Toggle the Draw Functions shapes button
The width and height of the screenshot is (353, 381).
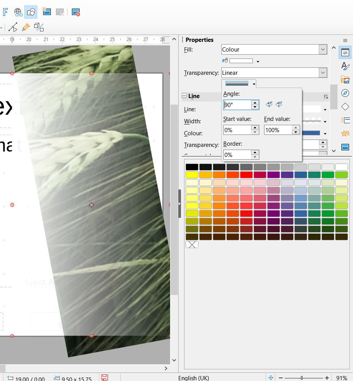click(31, 12)
